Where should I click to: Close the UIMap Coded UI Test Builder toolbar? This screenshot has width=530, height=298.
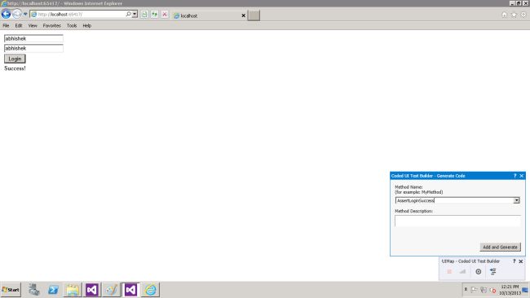point(521,261)
